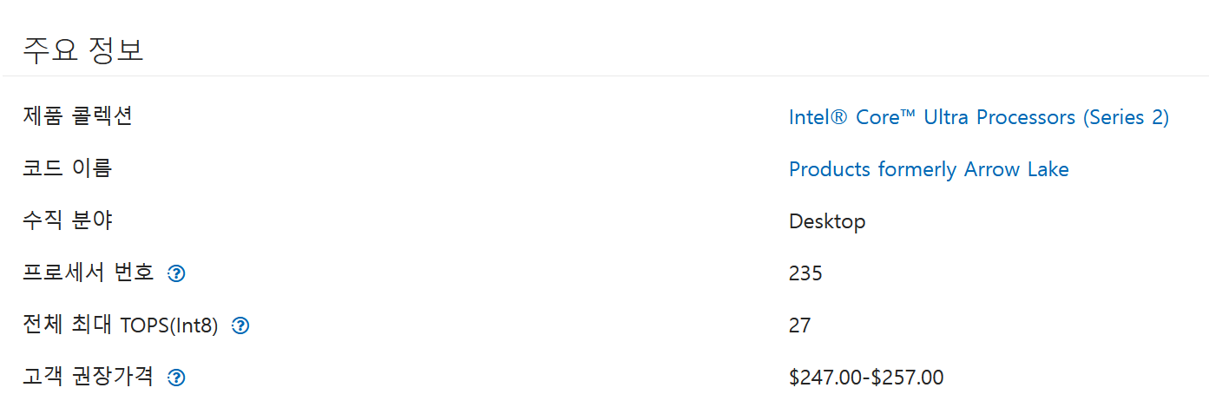Click the processor number value 235
This screenshot has height=414, width=1209.
(x=805, y=273)
